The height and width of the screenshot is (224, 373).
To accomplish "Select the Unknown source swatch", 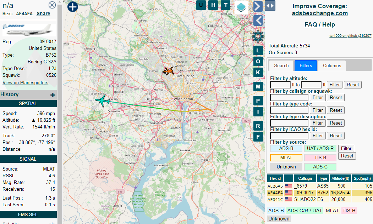I will pos(286,167).
